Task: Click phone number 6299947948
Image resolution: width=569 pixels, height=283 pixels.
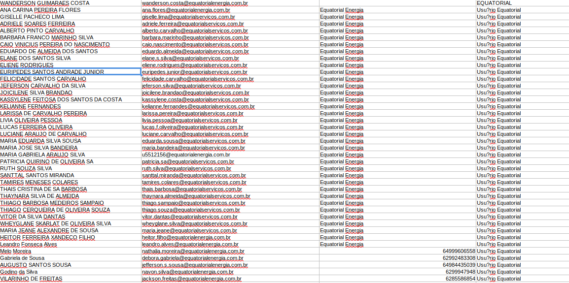Action: click(x=460, y=272)
